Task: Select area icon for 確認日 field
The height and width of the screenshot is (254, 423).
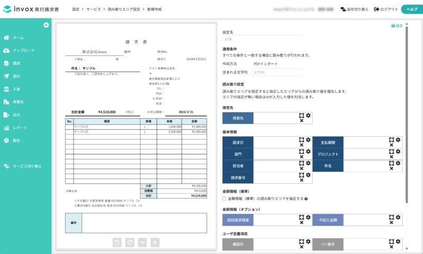Action: pos(301,242)
